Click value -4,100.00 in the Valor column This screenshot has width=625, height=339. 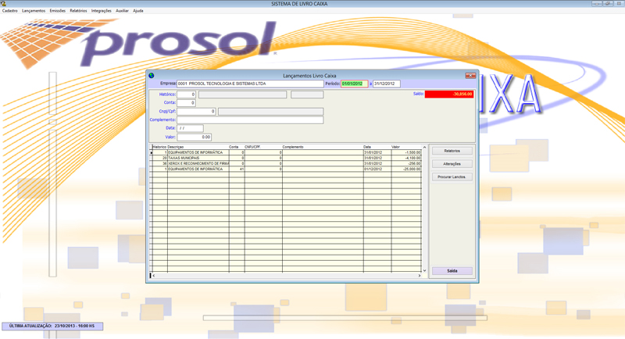(412, 158)
